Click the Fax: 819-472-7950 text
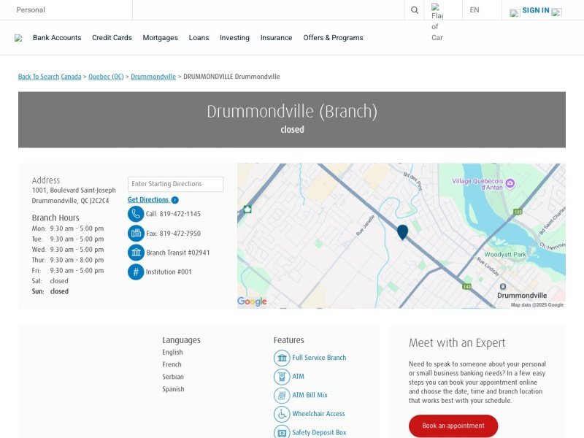This screenshot has width=584, height=438. tap(173, 234)
